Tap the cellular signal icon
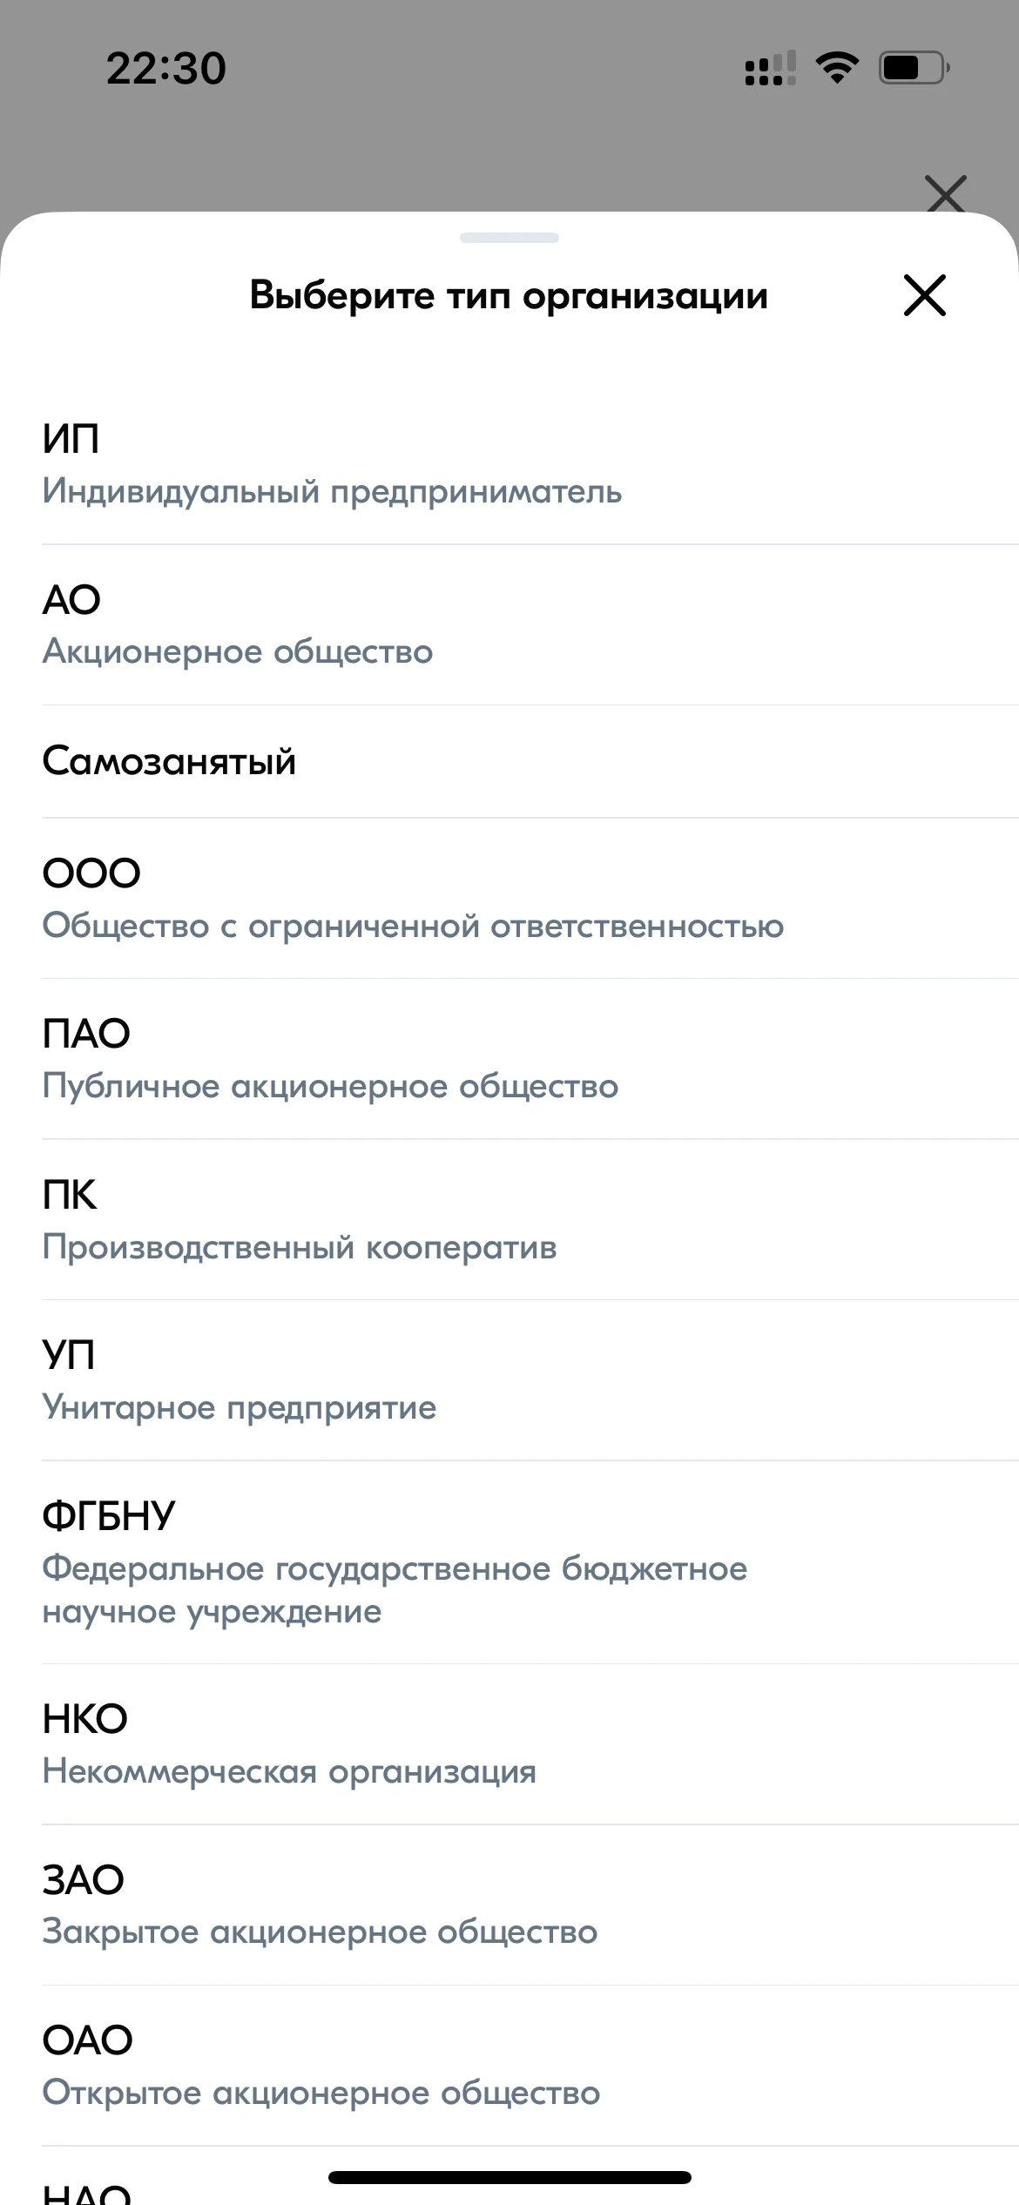The image size is (1019, 2205). [x=770, y=68]
